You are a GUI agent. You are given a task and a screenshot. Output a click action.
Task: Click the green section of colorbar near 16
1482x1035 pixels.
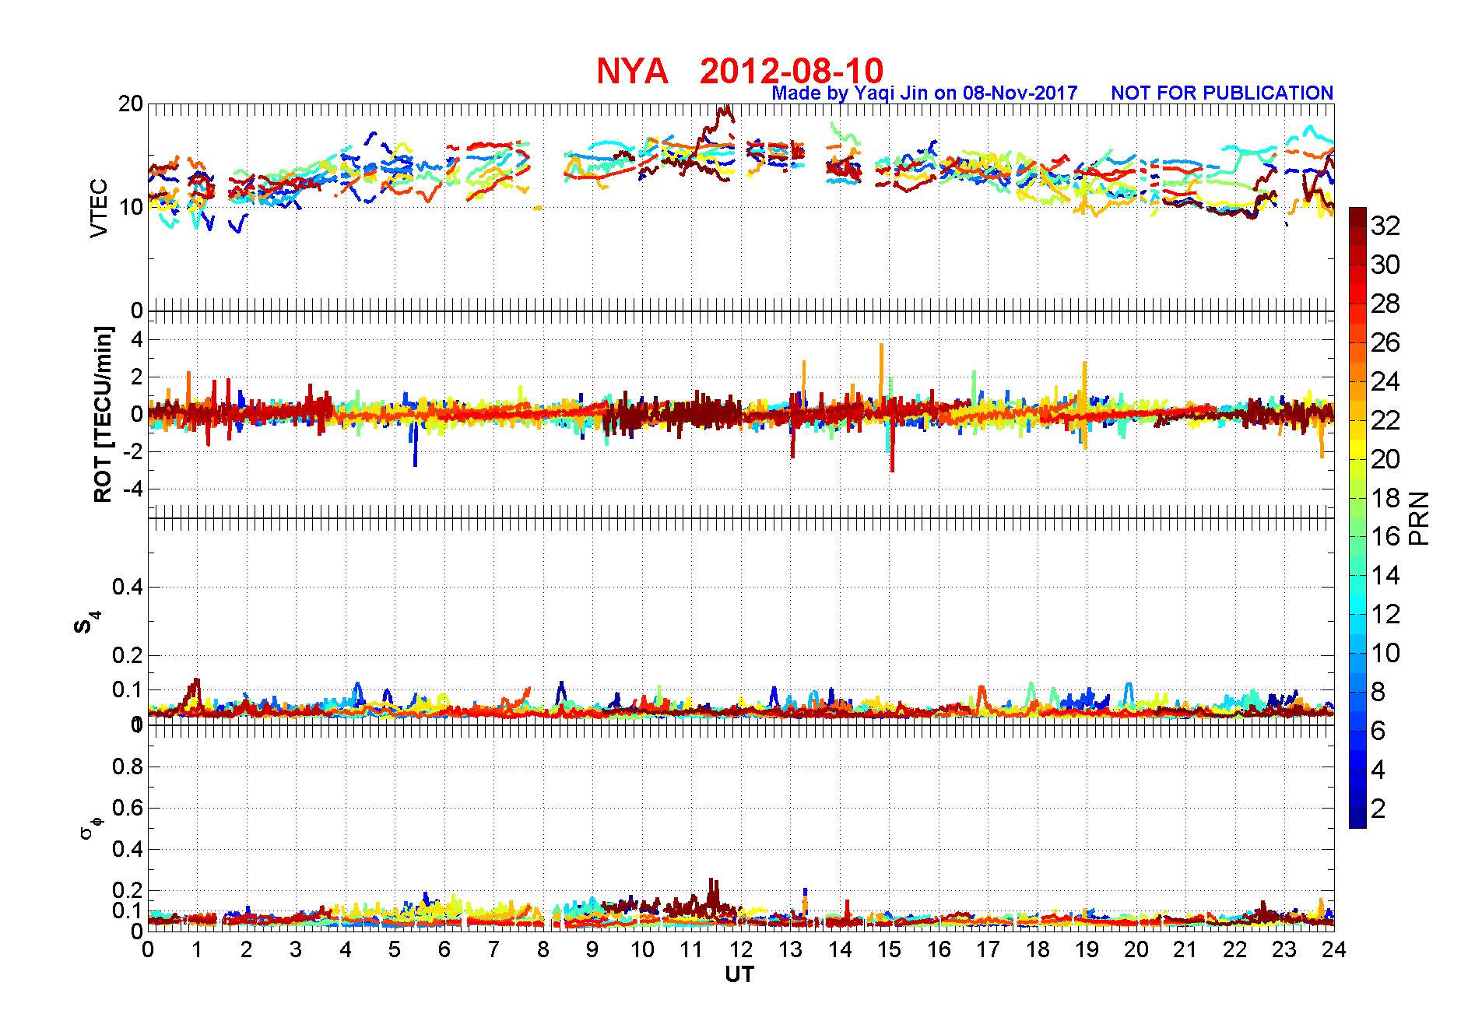coord(1357,536)
